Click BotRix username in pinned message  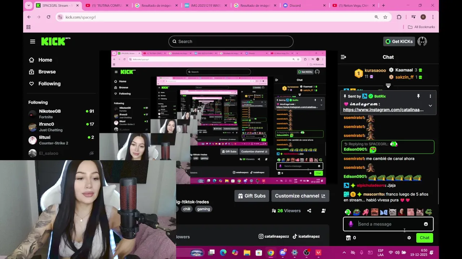pyautogui.click(x=380, y=96)
